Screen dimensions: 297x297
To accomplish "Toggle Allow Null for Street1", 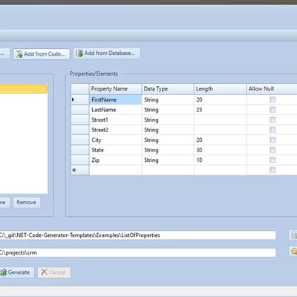I will (272, 120).
